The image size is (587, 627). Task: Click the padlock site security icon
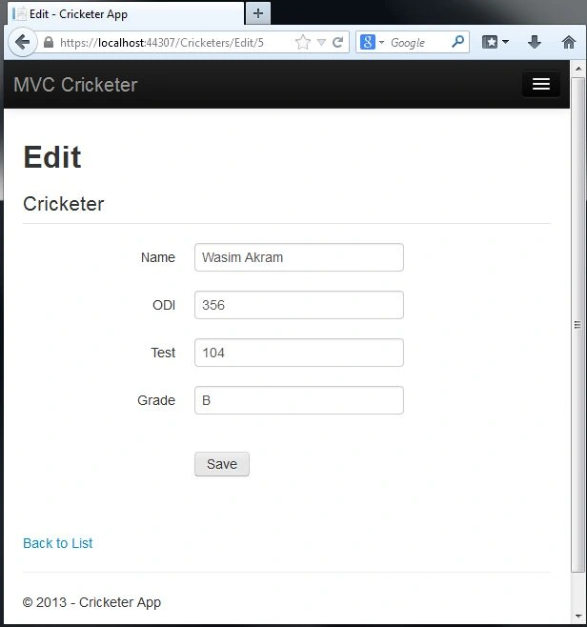click(x=49, y=42)
